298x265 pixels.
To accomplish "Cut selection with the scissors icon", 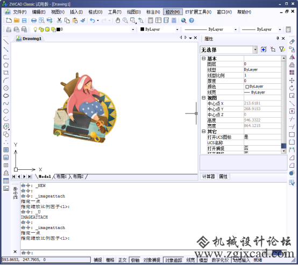I will [x=59, y=20].
